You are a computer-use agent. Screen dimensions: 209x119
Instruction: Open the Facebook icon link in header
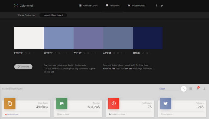point(156,6)
